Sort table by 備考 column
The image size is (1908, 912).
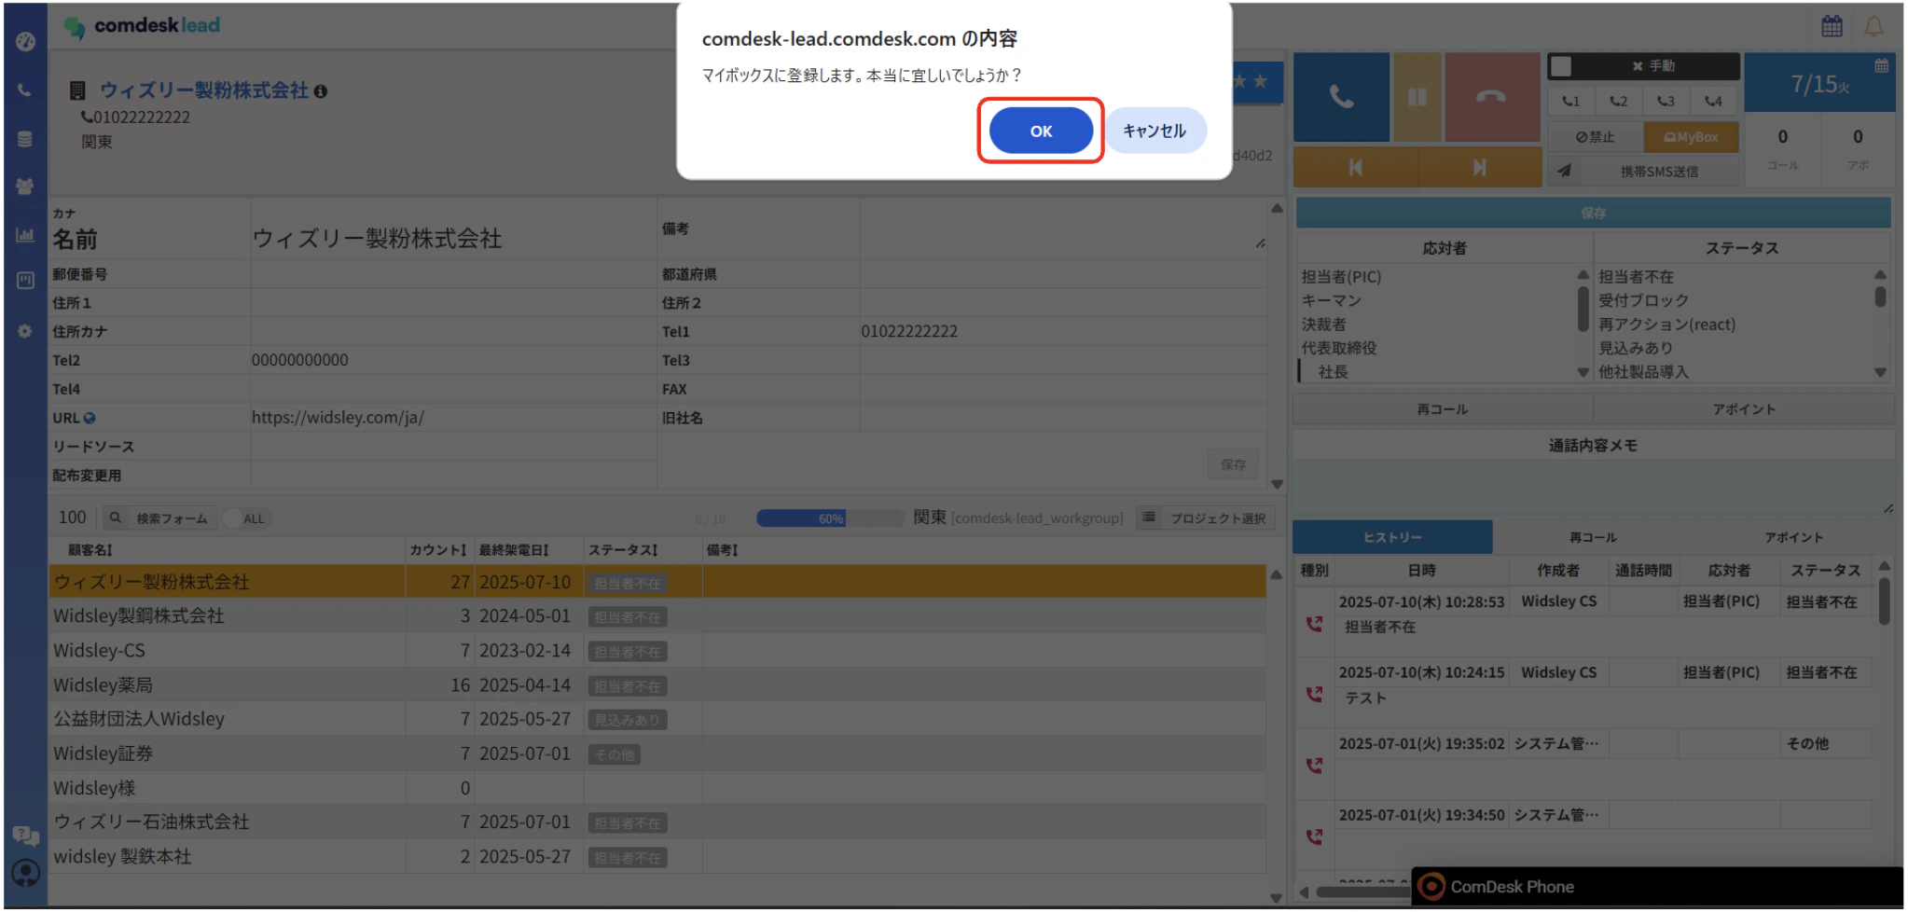click(723, 550)
